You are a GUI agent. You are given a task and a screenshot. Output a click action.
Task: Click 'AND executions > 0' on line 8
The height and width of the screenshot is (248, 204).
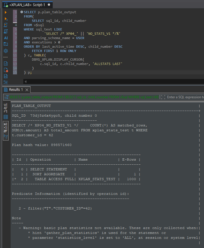(42, 42)
